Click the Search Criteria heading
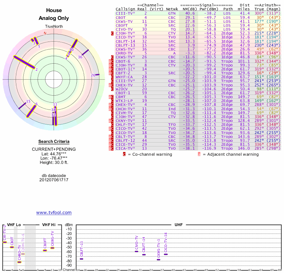284x273 pixels. click(x=54, y=141)
